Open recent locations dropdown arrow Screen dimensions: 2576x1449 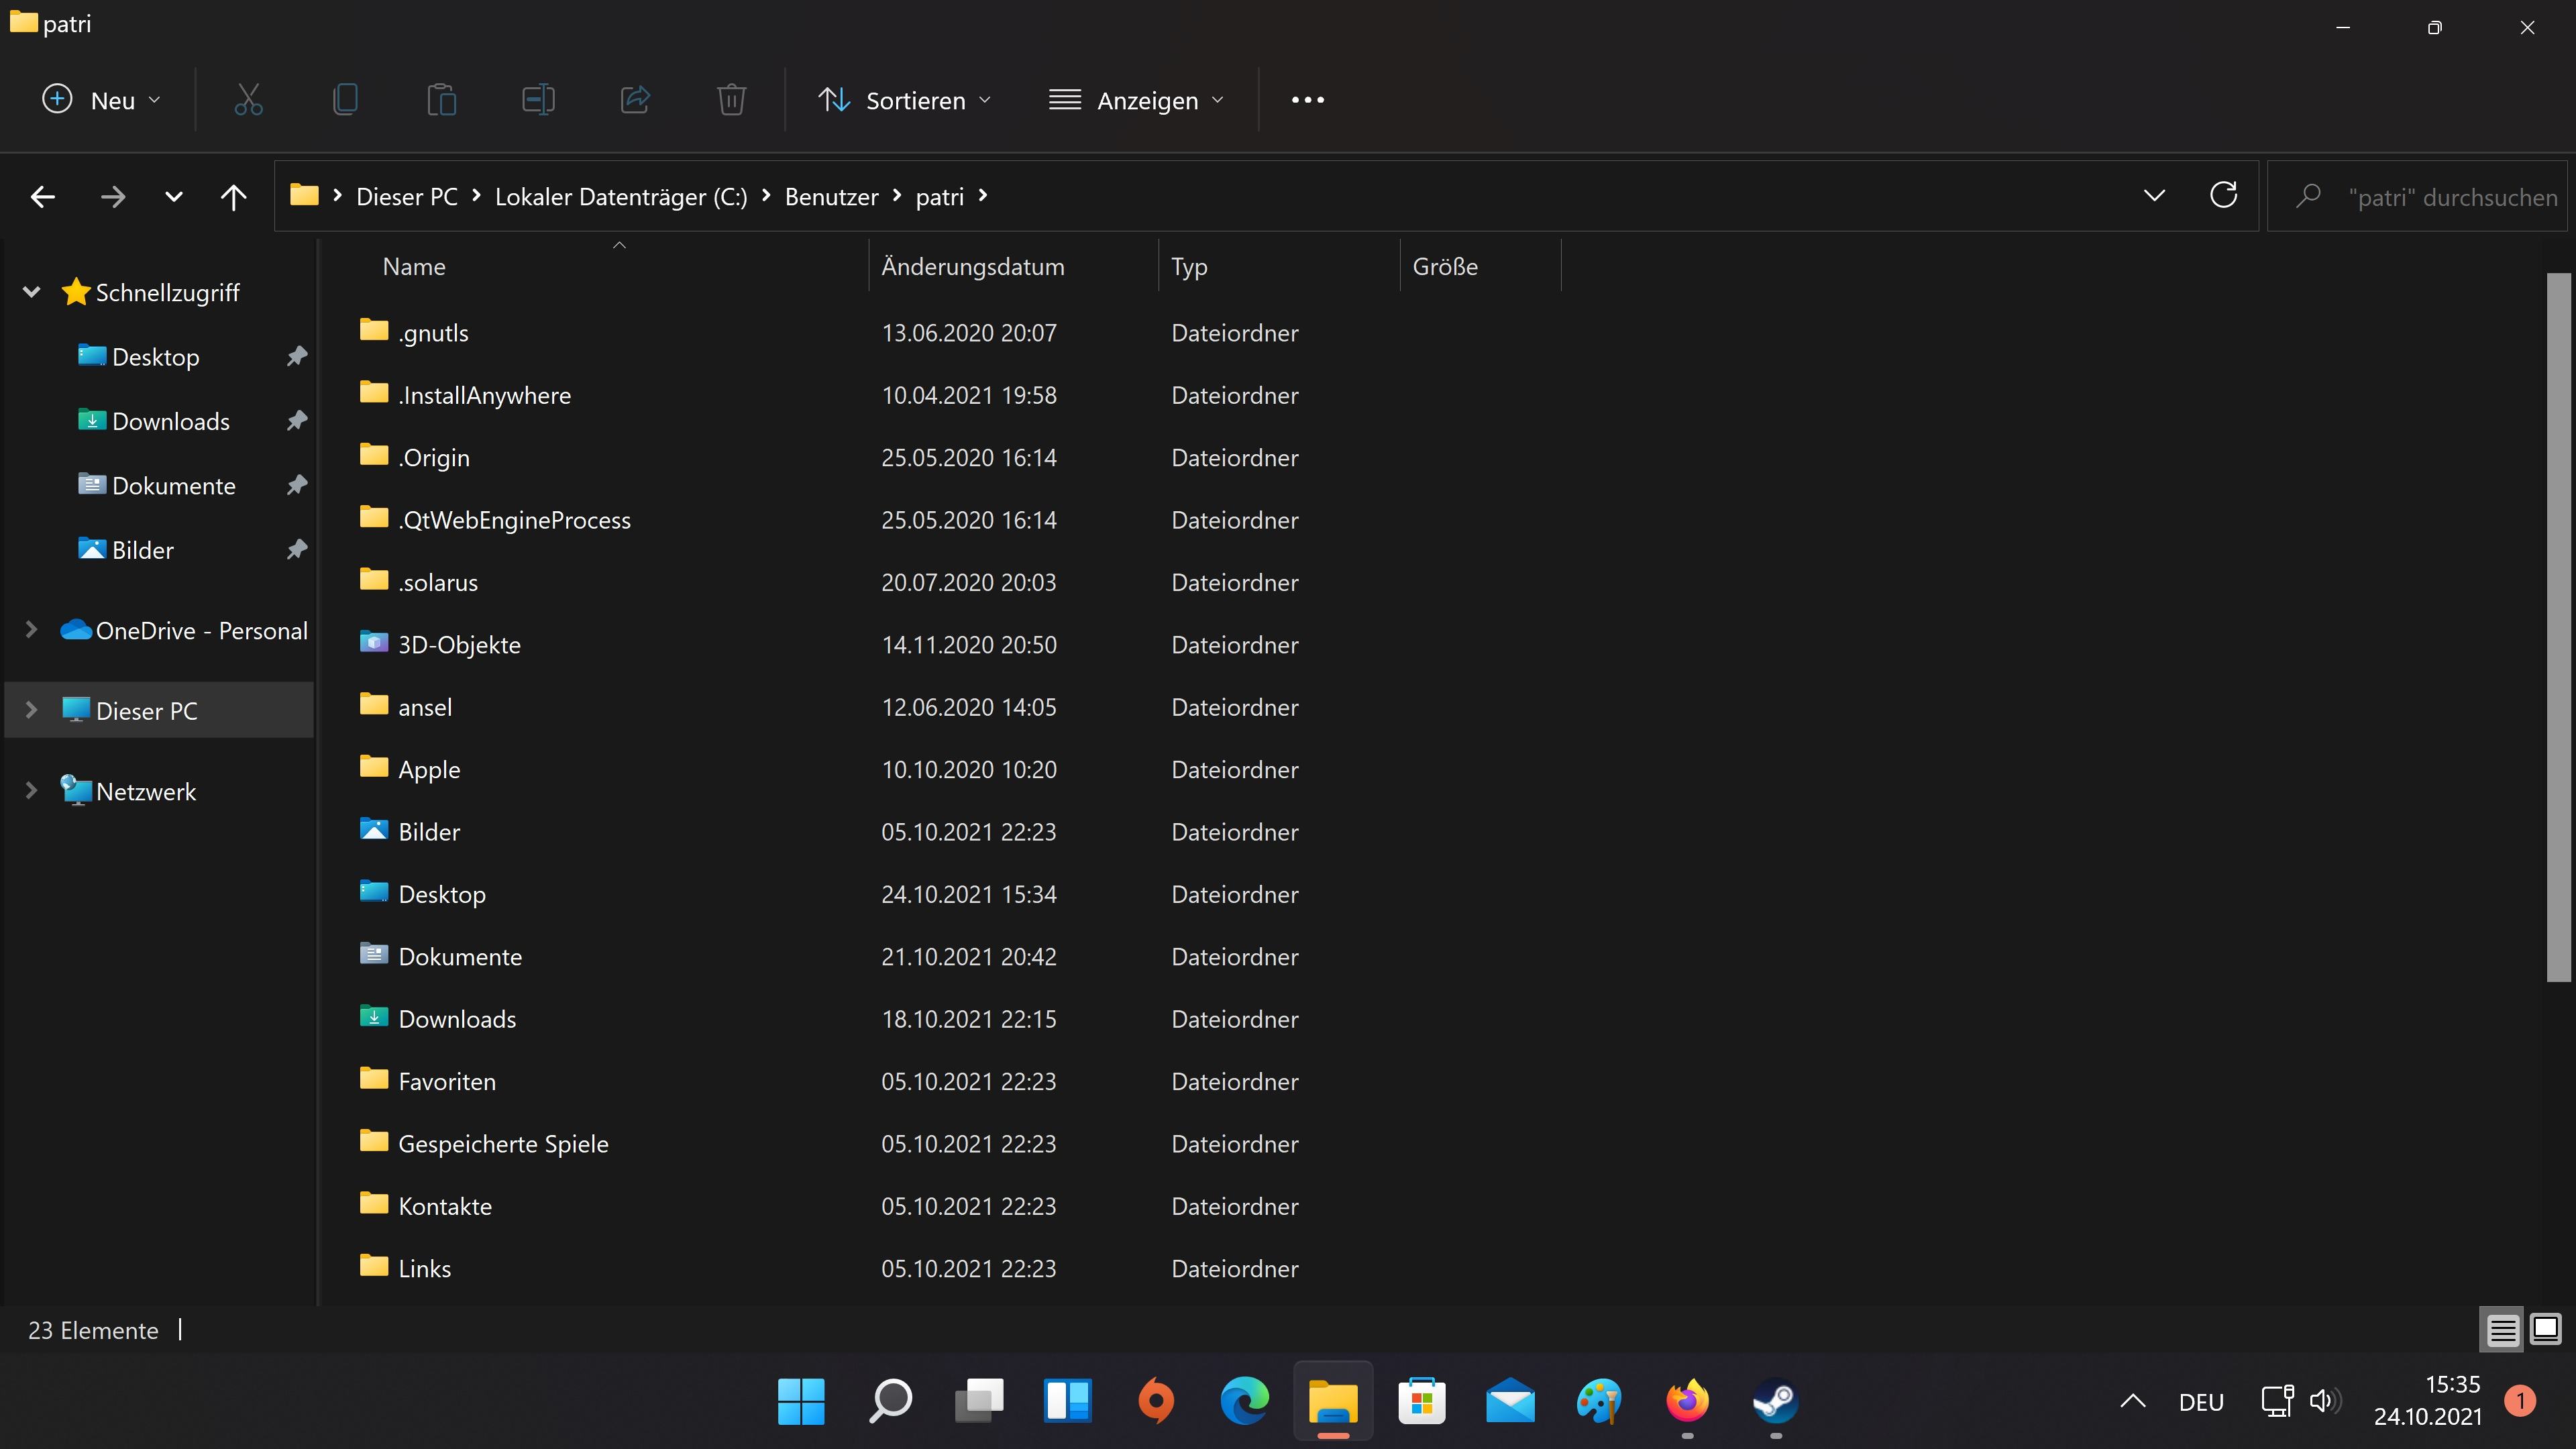pos(173,197)
